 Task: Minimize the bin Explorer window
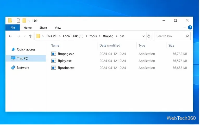pyautogui.click(x=164, y=20)
